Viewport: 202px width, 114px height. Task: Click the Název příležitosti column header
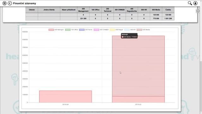pos(69,10)
